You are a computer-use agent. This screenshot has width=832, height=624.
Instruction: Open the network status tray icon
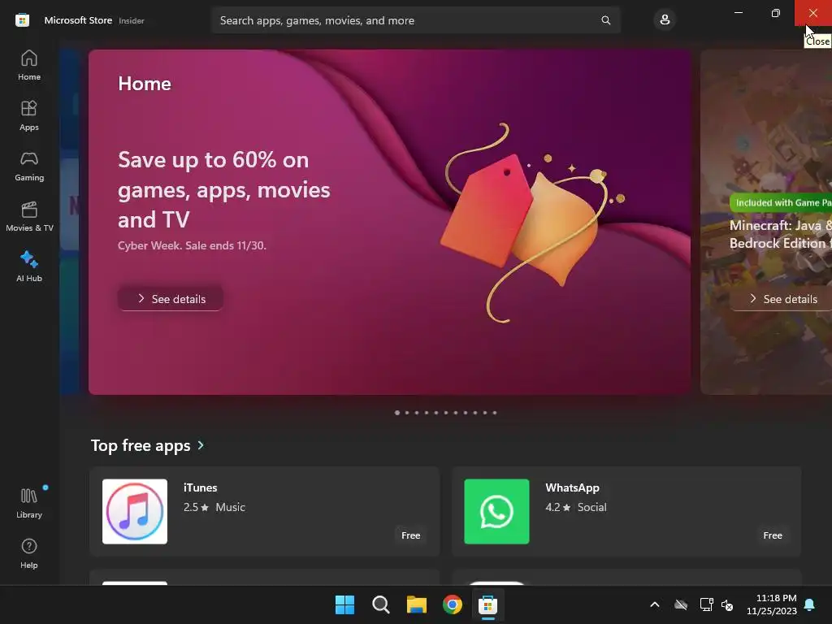tap(706, 604)
